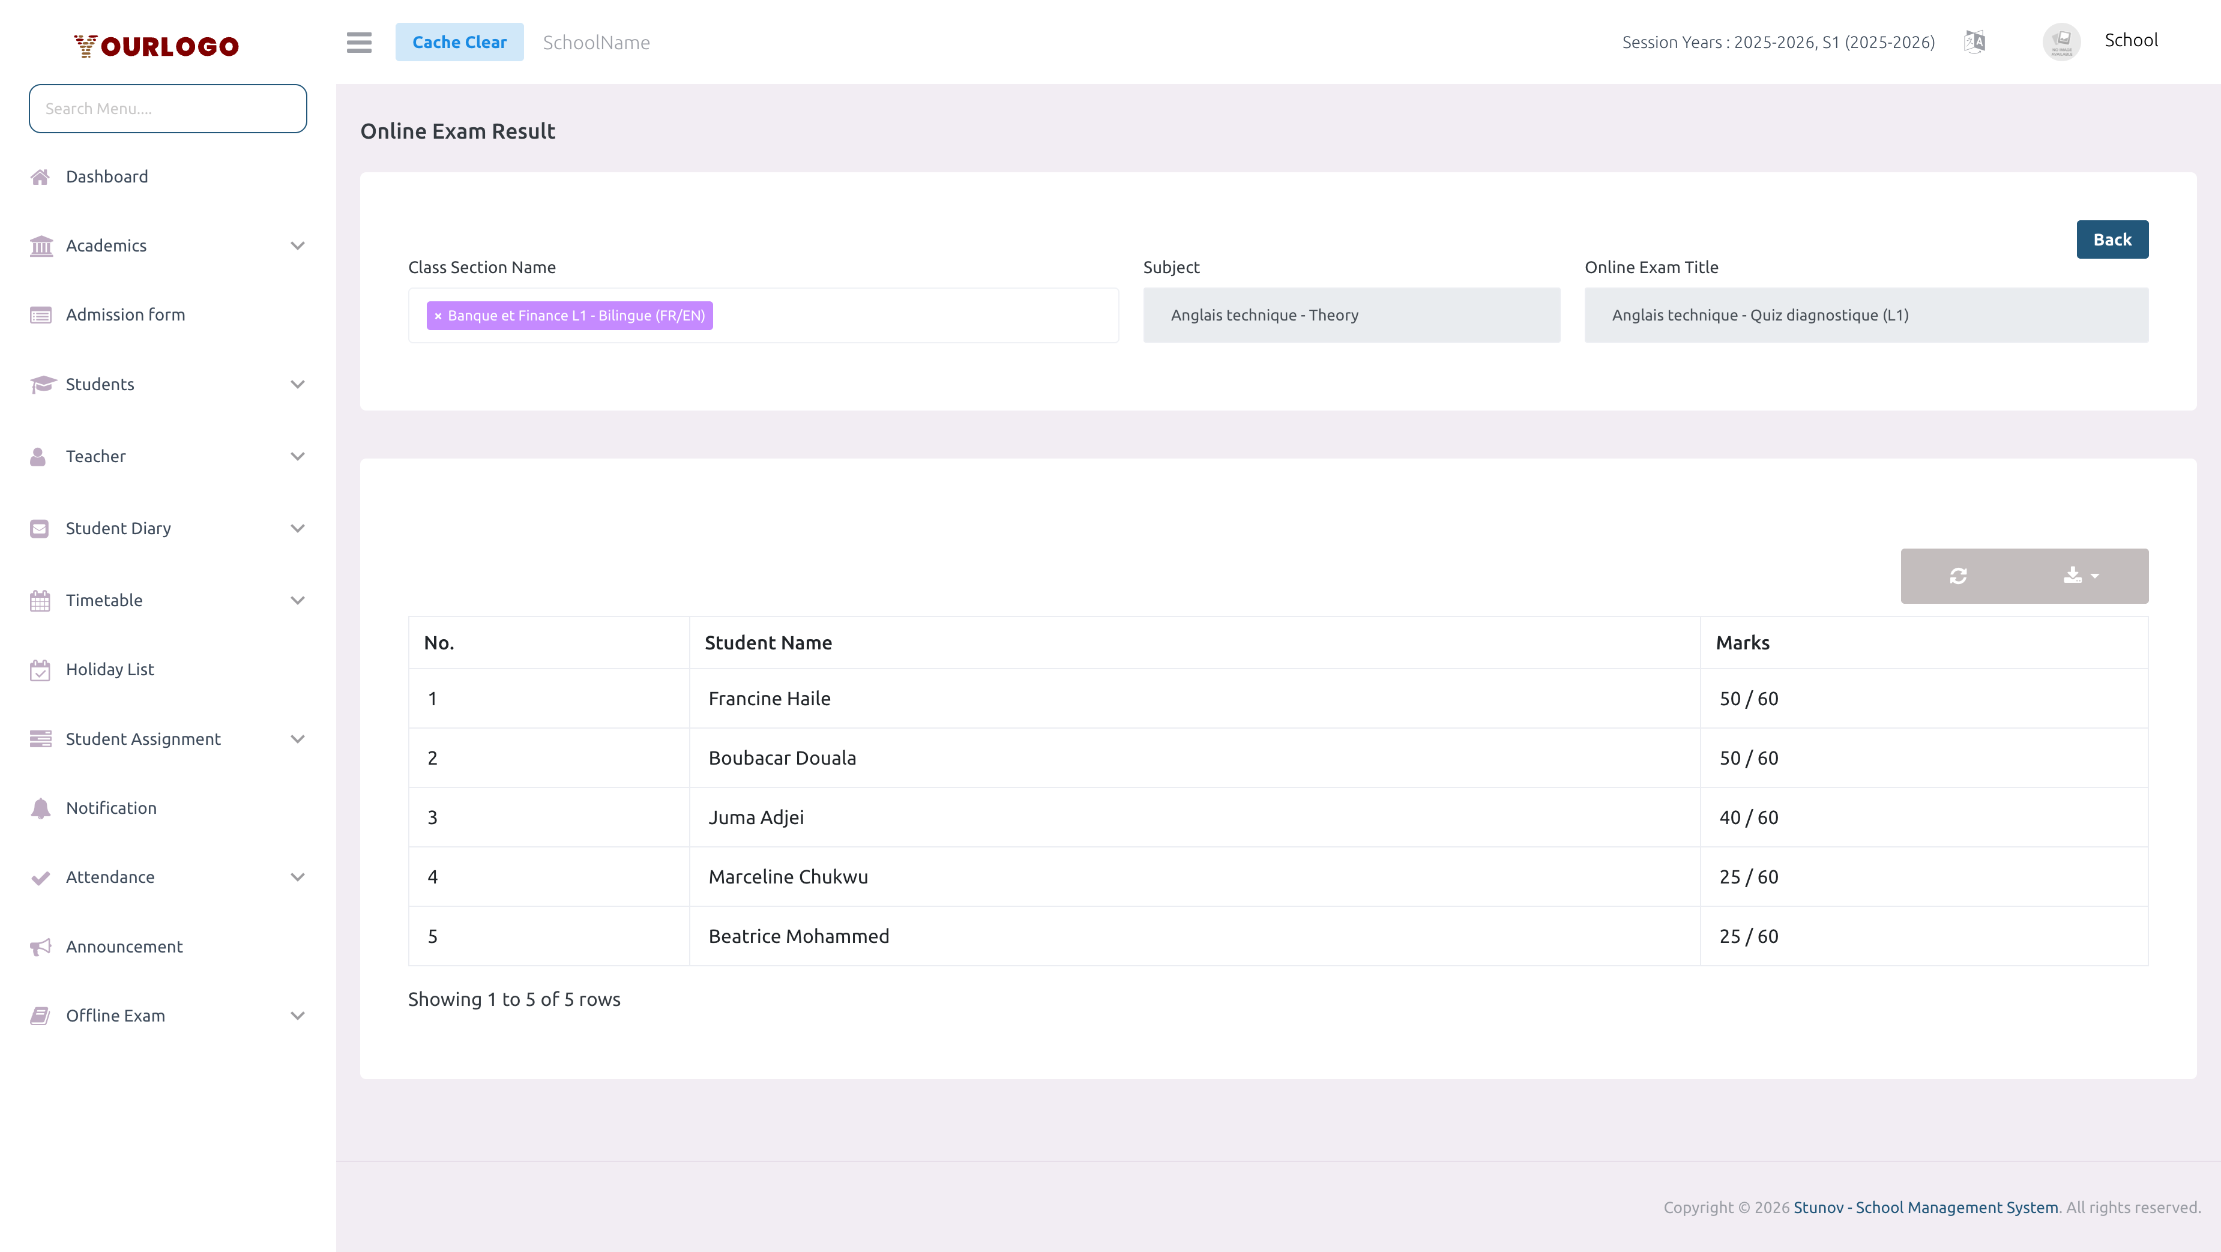The height and width of the screenshot is (1252, 2221).
Task: Expand the Students menu
Action: (x=298, y=384)
